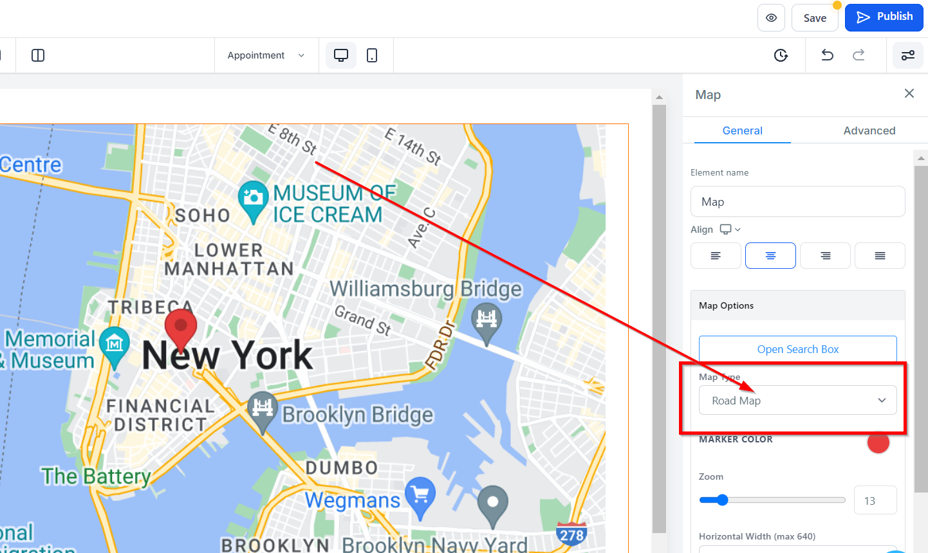Screen dimensions: 928x553
Task: Open the version history clock icon
Action: pos(781,55)
